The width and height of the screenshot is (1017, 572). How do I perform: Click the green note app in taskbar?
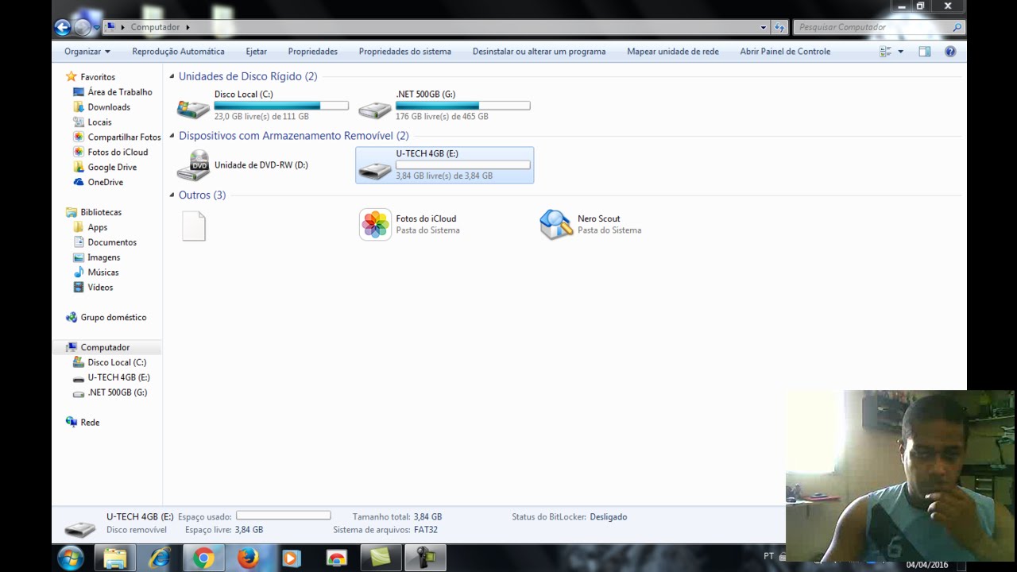pos(381,558)
